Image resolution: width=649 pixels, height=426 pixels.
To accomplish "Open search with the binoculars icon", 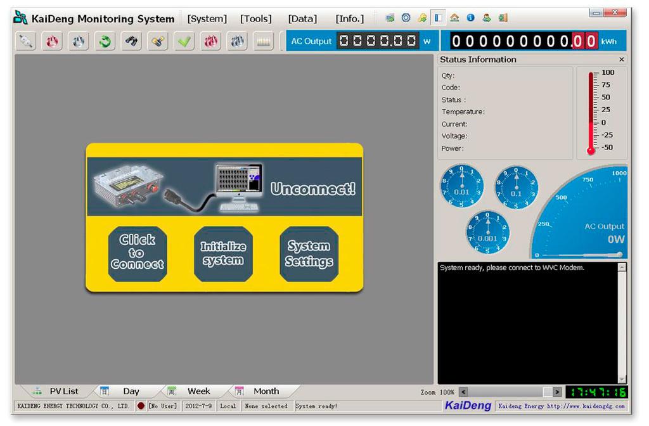I will pos(132,41).
